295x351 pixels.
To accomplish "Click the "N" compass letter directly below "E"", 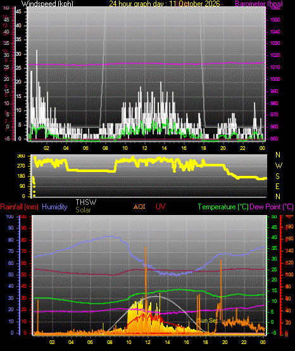I will (278, 197).
